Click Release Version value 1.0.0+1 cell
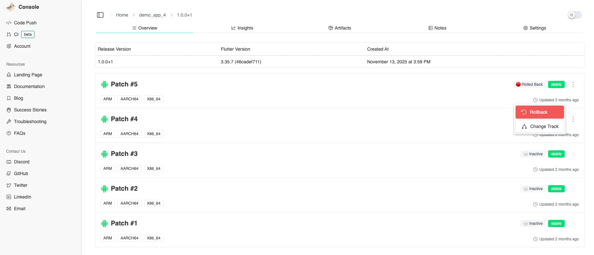 click(105, 62)
